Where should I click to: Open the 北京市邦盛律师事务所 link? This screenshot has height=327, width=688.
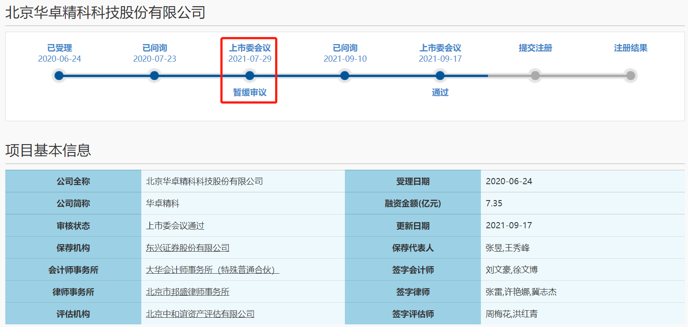tap(188, 292)
